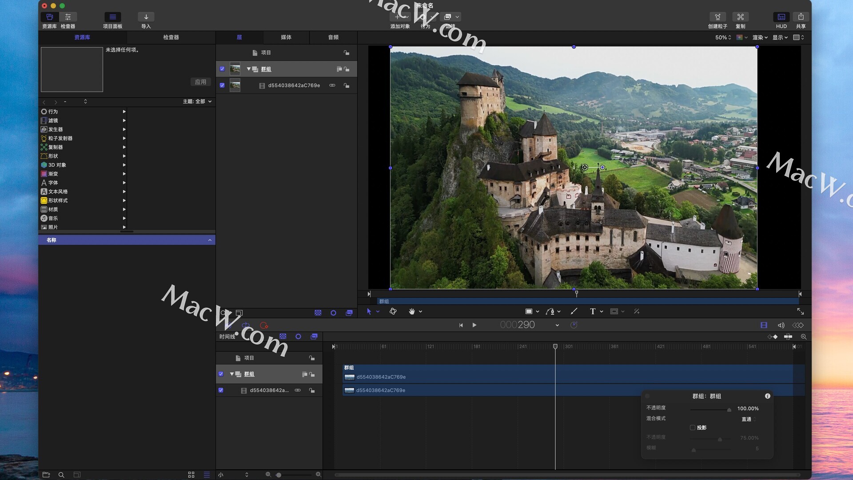Adjust the 不透明度 opacity slider in HUD

coord(729,409)
